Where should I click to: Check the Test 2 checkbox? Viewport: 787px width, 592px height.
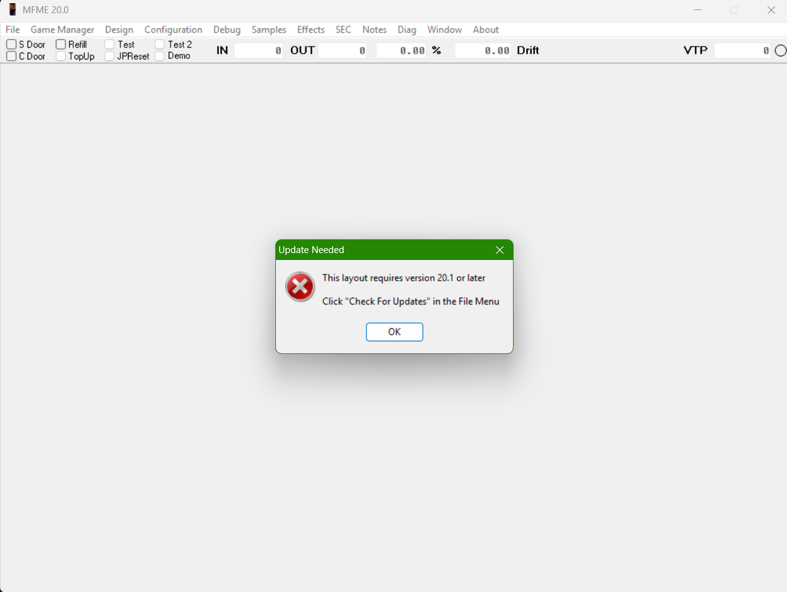coord(160,44)
